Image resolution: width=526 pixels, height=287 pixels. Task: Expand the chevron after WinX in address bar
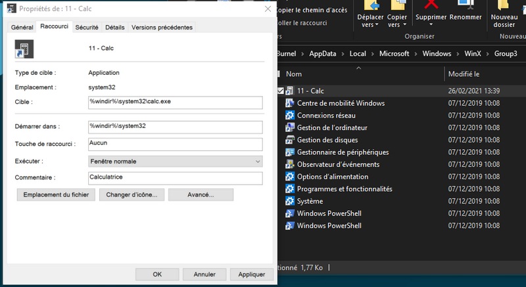pyautogui.click(x=487, y=54)
